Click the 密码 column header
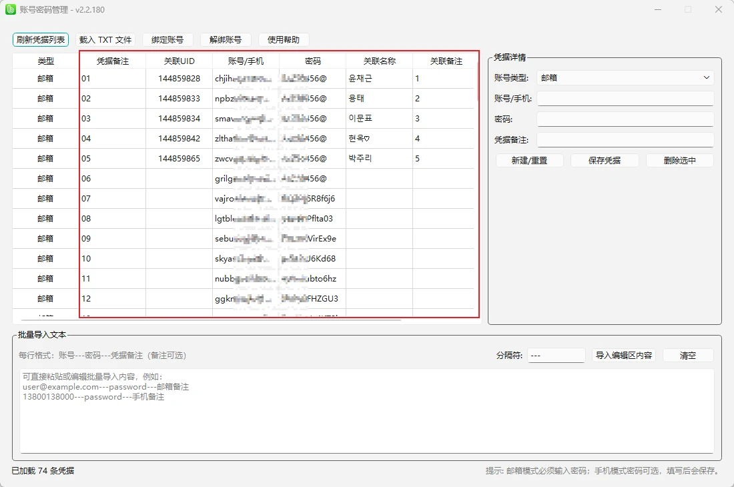This screenshot has width=734, height=487. click(x=313, y=61)
